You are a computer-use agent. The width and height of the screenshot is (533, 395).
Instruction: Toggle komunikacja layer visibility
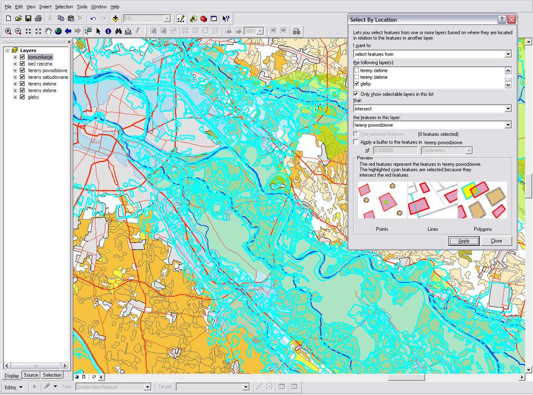22,57
